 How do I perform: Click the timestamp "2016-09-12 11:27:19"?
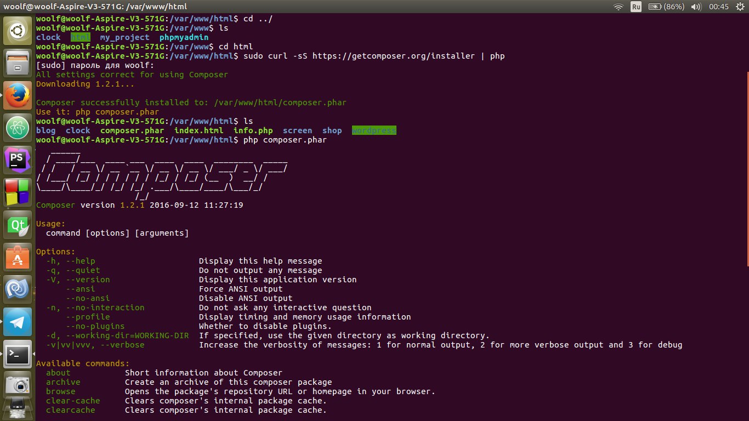[196, 205]
